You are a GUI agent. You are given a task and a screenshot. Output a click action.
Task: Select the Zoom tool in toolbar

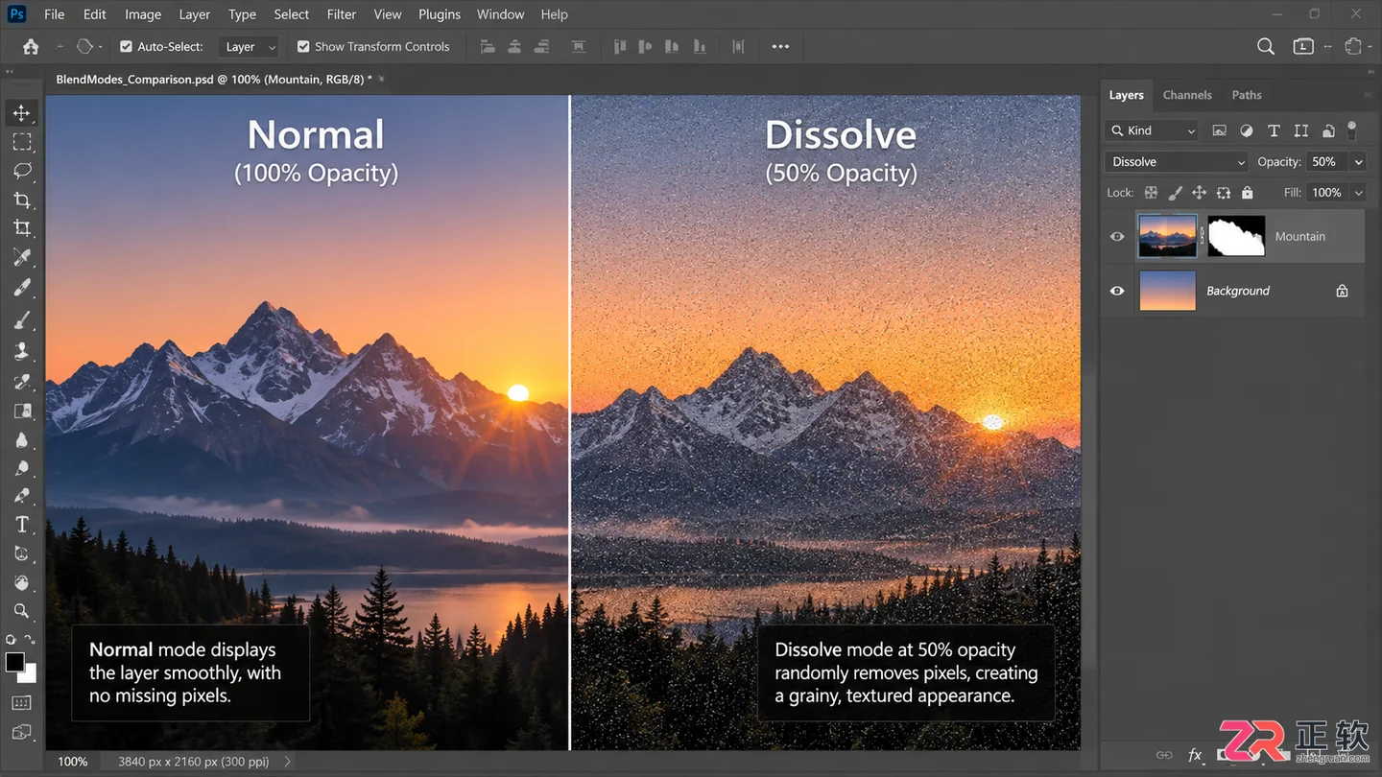(21, 611)
